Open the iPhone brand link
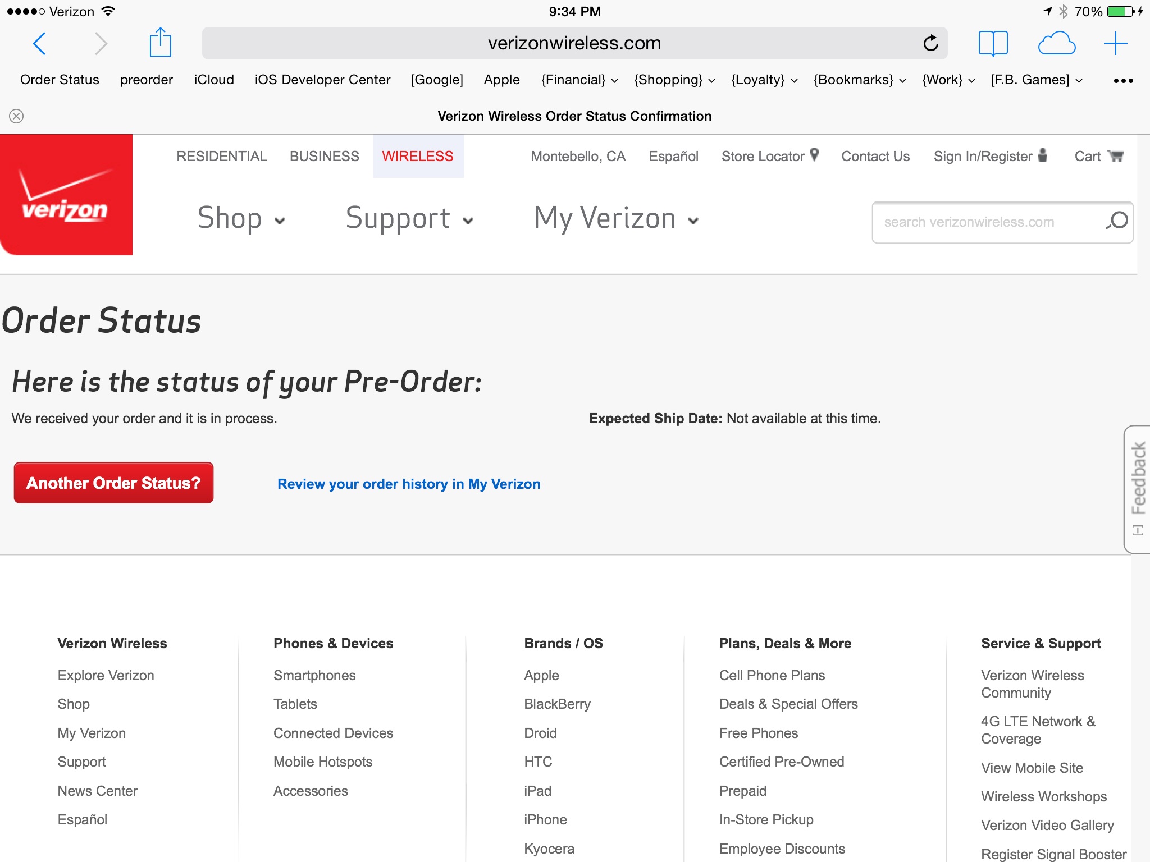Viewport: 1150px width, 862px height. tap(545, 819)
